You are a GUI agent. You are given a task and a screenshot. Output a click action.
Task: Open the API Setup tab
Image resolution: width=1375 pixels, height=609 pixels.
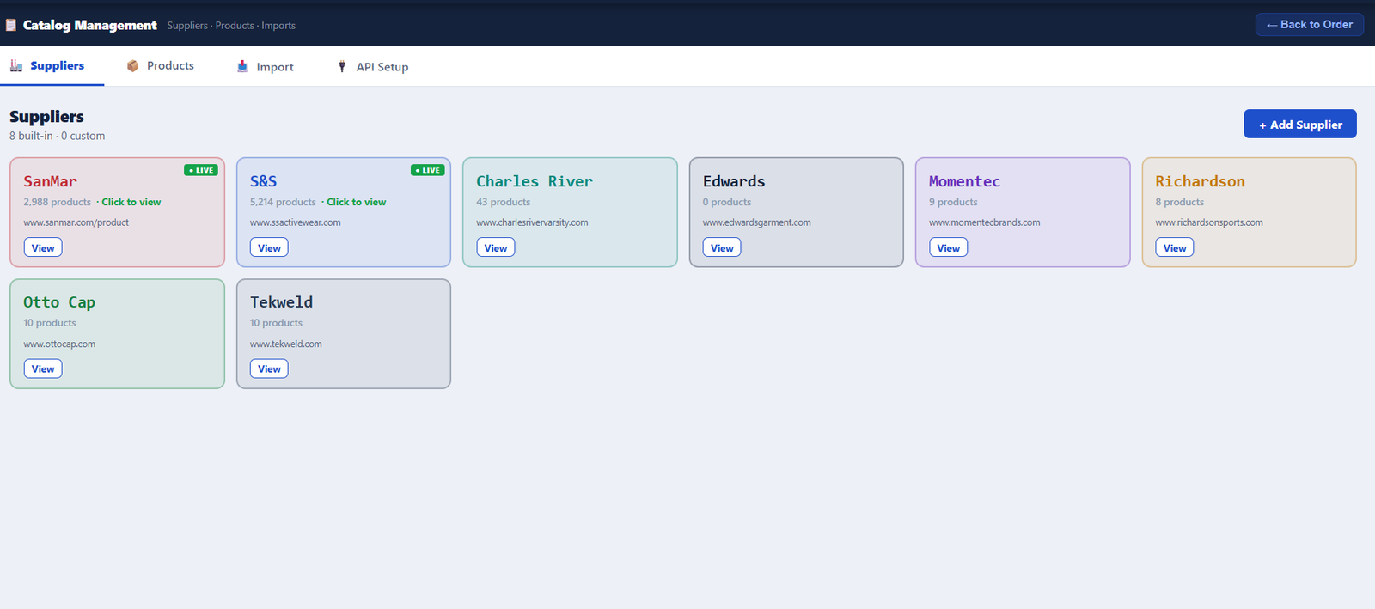[372, 66]
